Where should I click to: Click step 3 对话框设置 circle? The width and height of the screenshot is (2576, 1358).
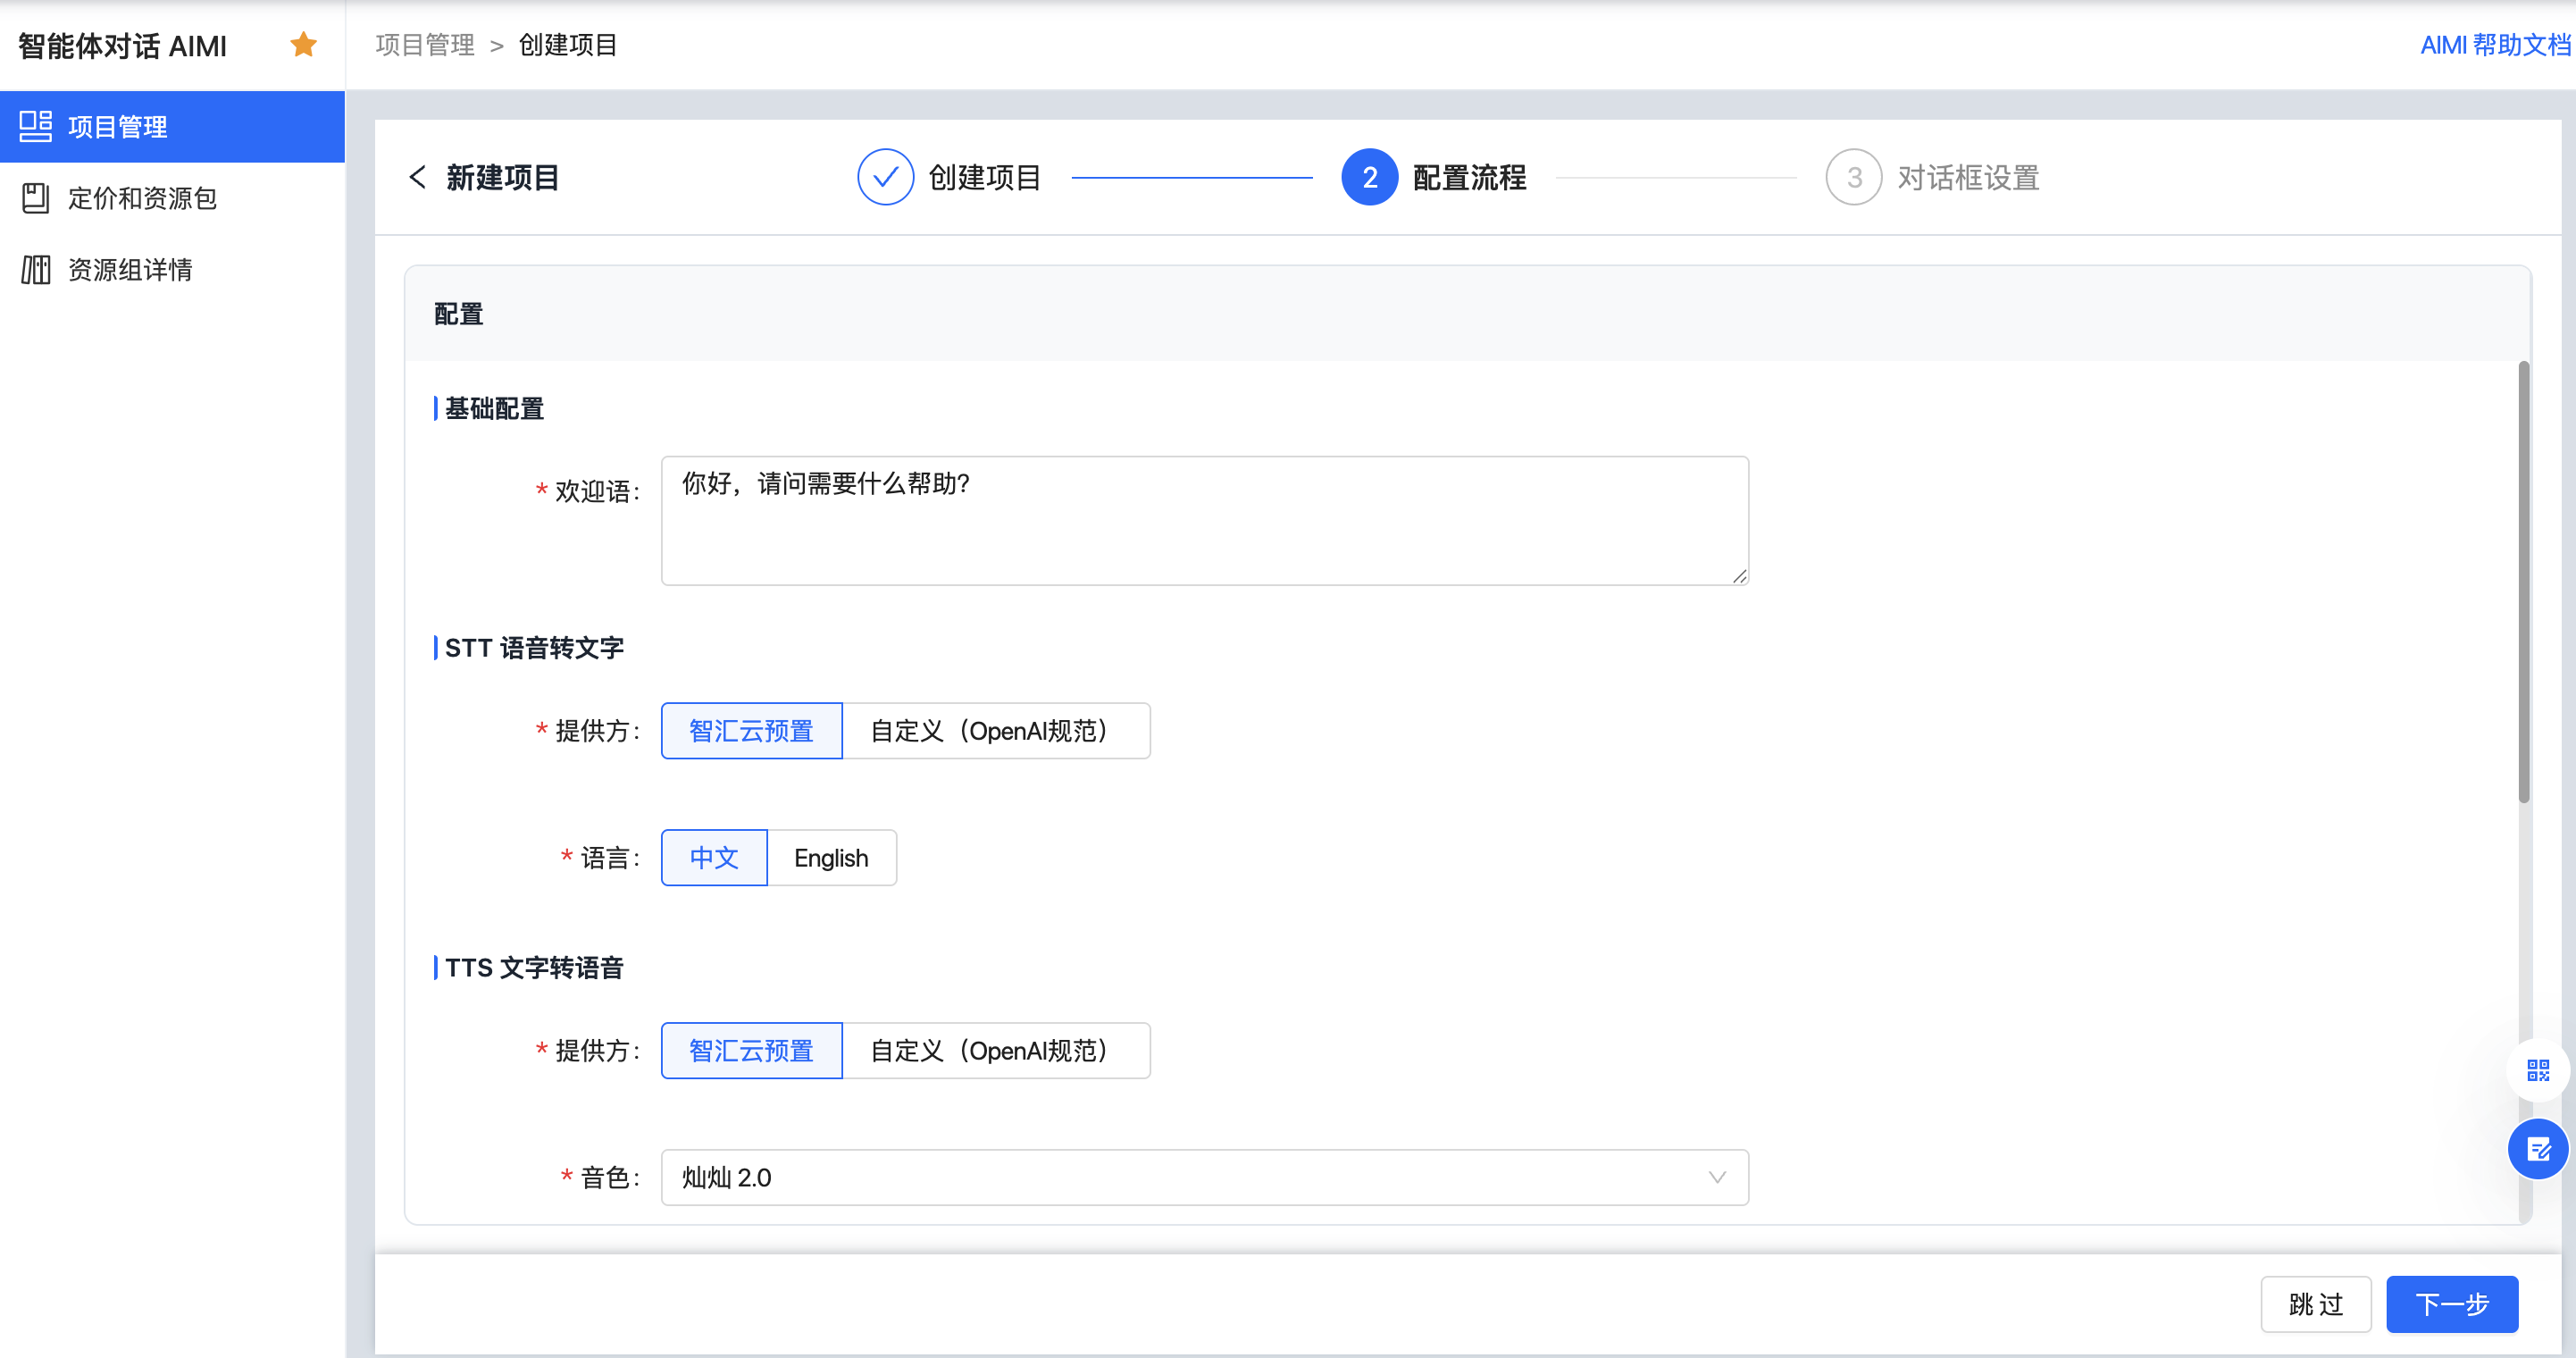click(1853, 177)
